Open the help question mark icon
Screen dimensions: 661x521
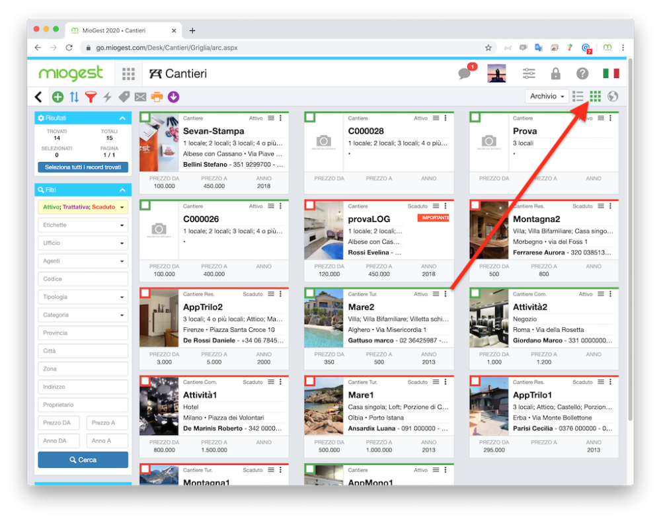(x=582, y=73)
